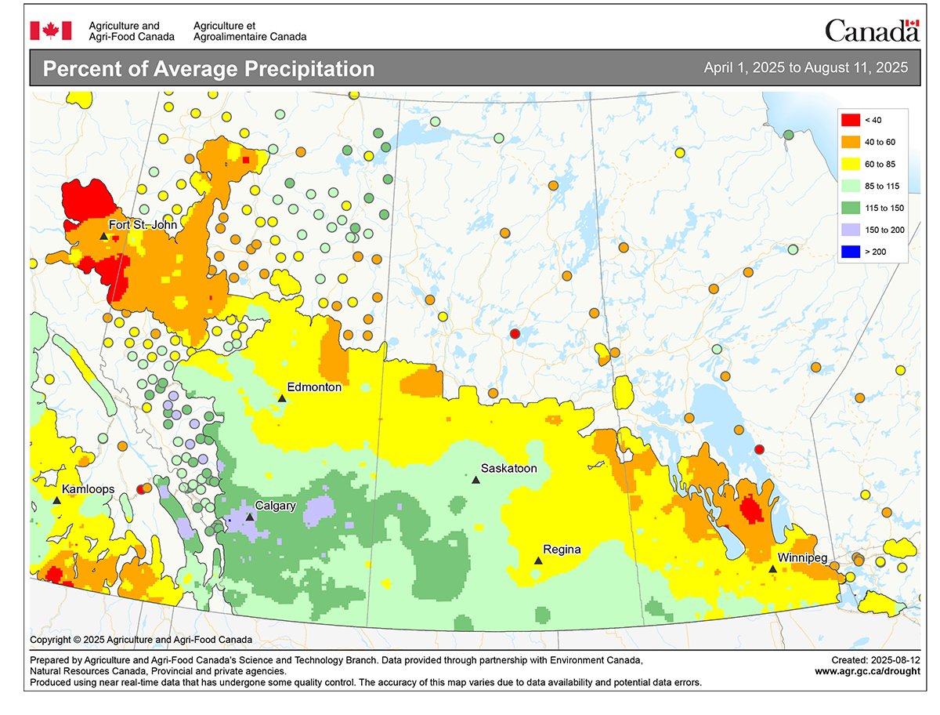This screenshot has width=940, height=715.
Task: Click the Canada wordmark logo
Action: coord(871,31)
